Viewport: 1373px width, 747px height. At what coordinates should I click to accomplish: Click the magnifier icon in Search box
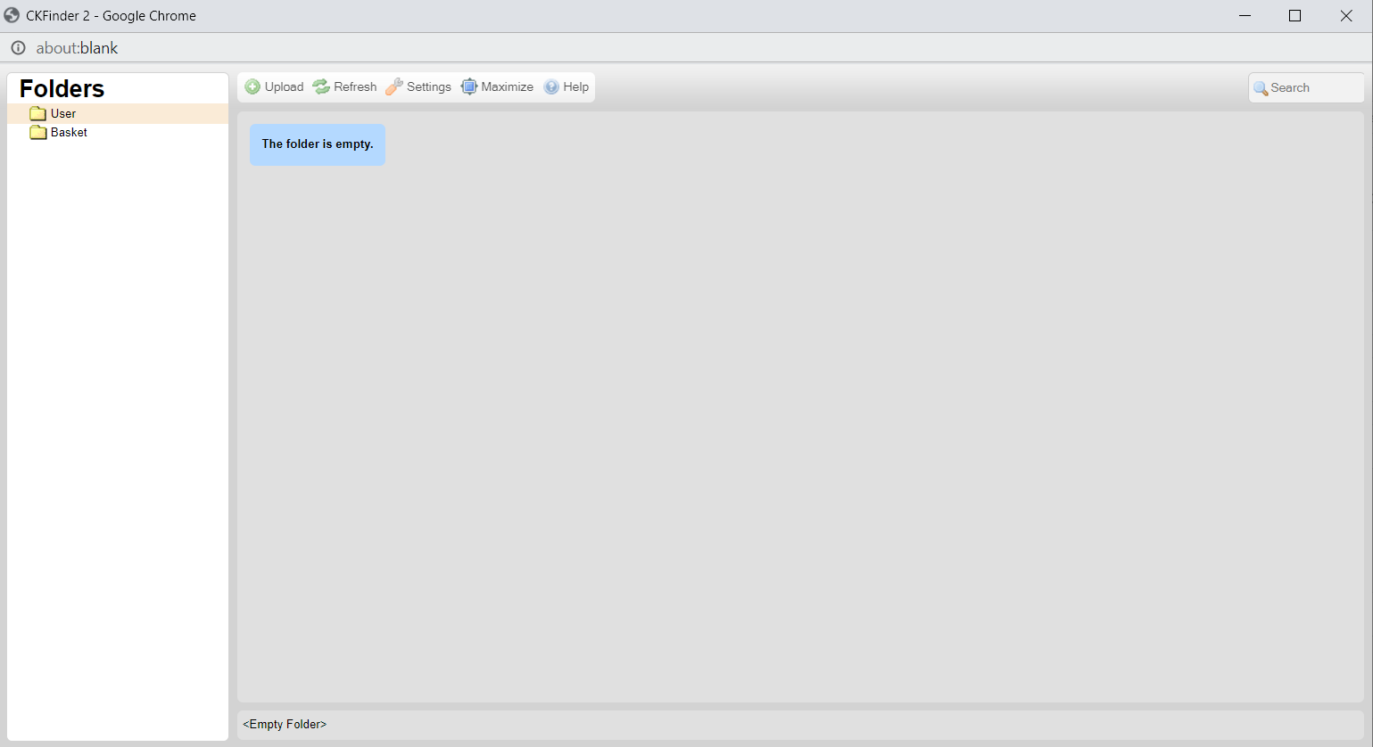pos(1261,88)
